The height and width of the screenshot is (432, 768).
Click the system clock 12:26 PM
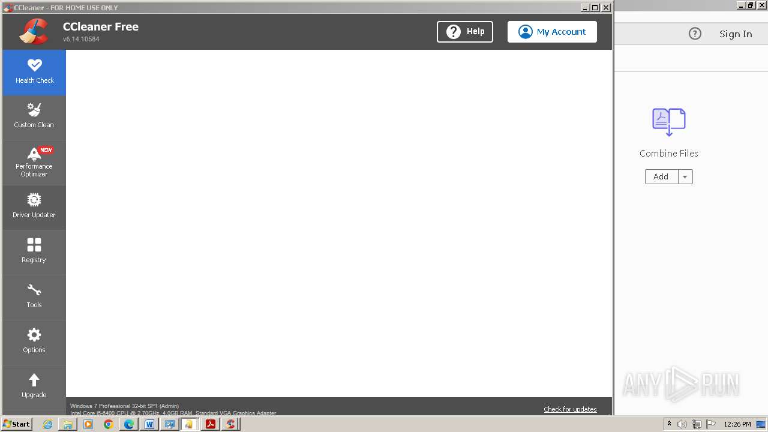pos(737,424)
